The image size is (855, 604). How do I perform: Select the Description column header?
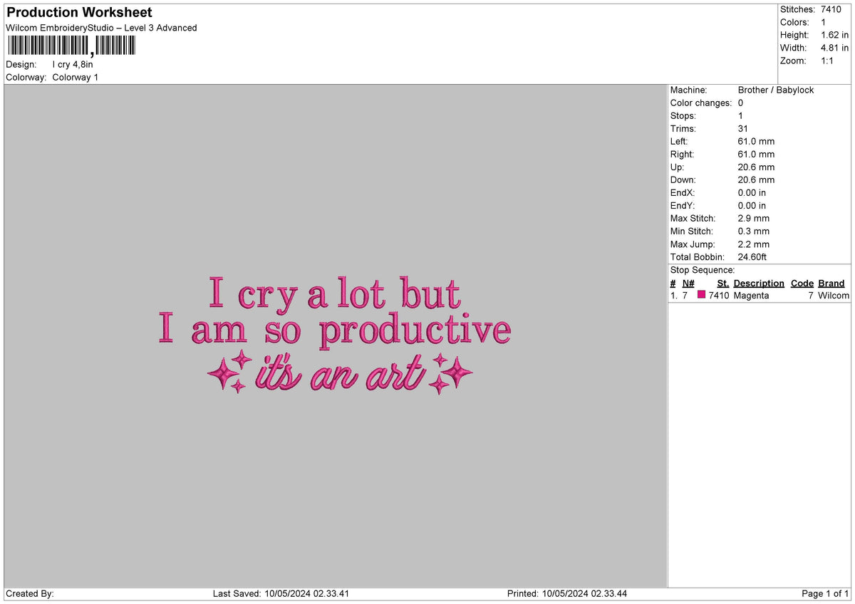click(x=758, y=283)
